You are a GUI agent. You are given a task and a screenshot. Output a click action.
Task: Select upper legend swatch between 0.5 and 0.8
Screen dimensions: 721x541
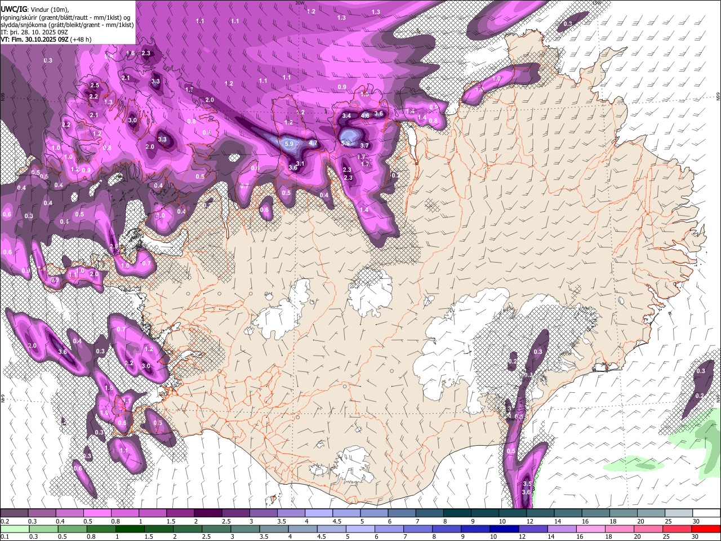pos(97,513)
